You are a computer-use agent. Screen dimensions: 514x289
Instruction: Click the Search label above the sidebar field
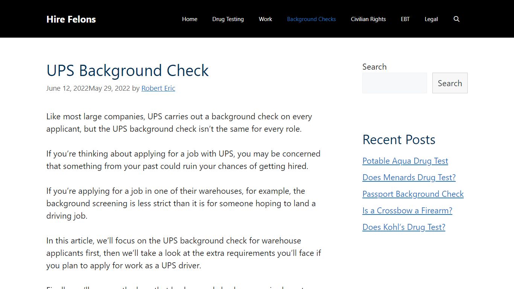(x=374, y=67)
